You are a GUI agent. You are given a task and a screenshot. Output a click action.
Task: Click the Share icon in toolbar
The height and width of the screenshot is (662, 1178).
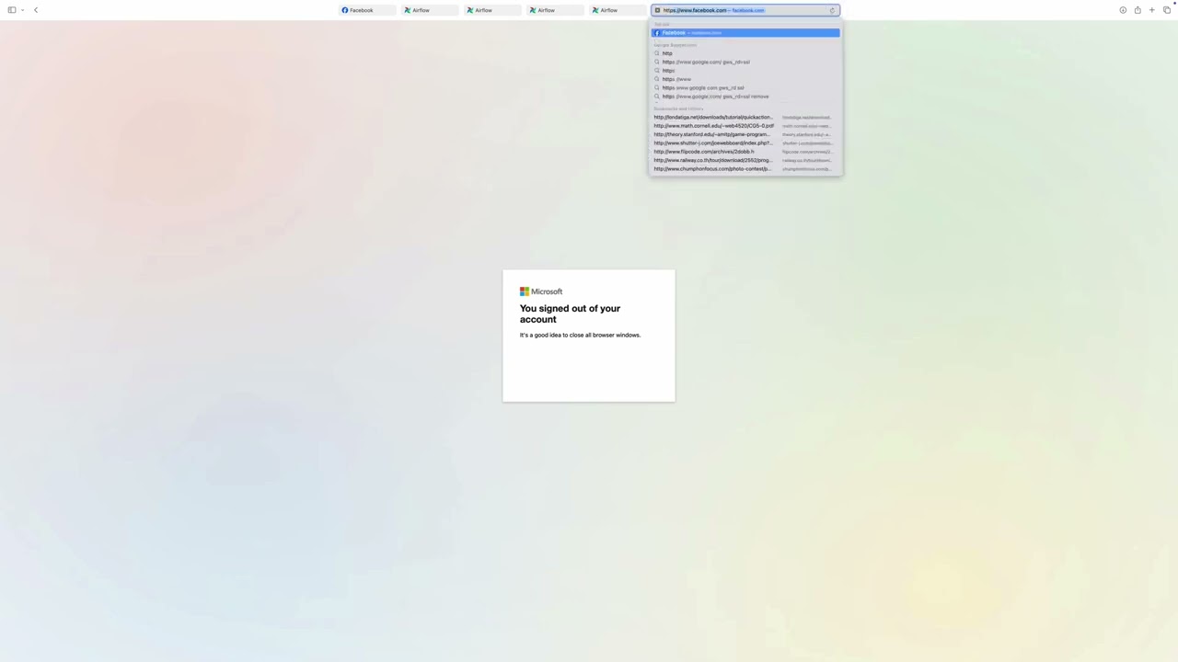click(1138, 10)
